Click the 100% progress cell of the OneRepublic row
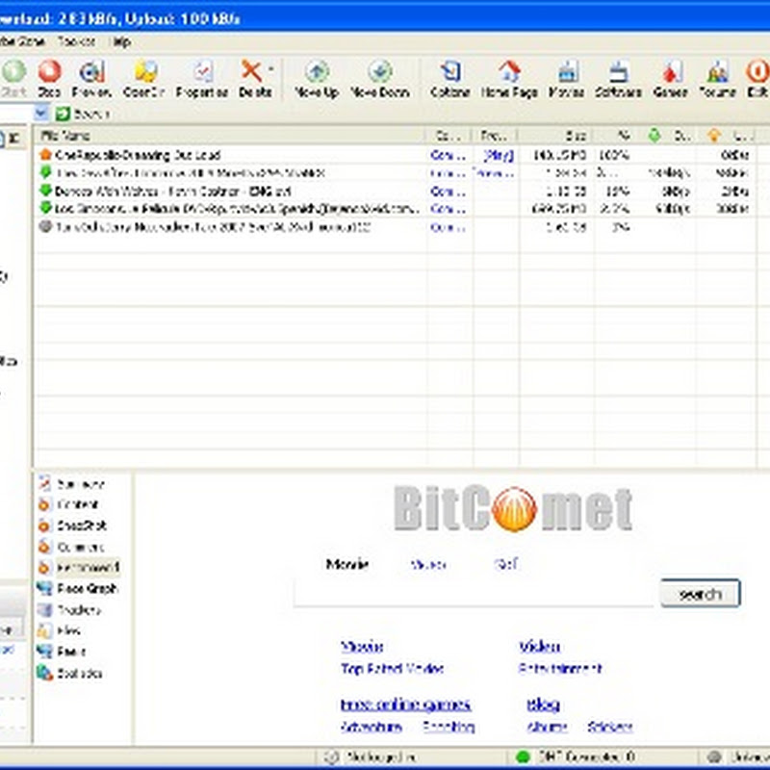Image resolution: width=770 pixels, height=770 pixels. 614,155
